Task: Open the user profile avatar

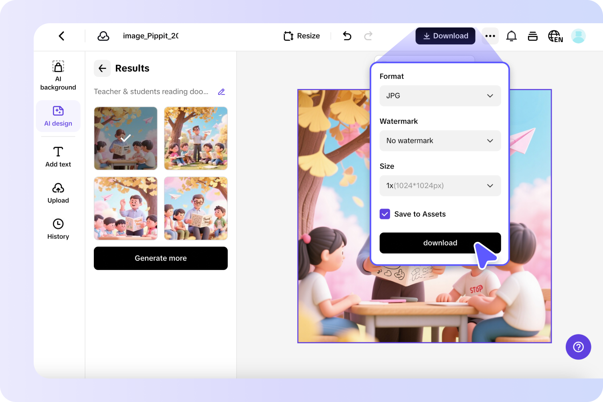Action: (x=578, y=36)
